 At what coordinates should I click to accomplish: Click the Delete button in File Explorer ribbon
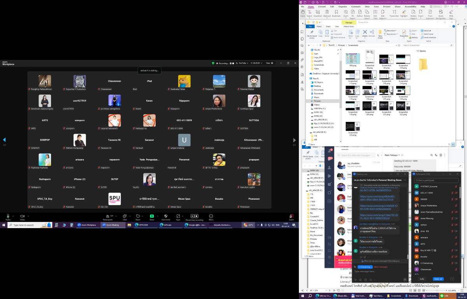365,33
